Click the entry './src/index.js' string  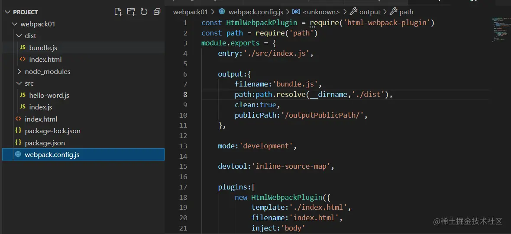click(276, 53)
